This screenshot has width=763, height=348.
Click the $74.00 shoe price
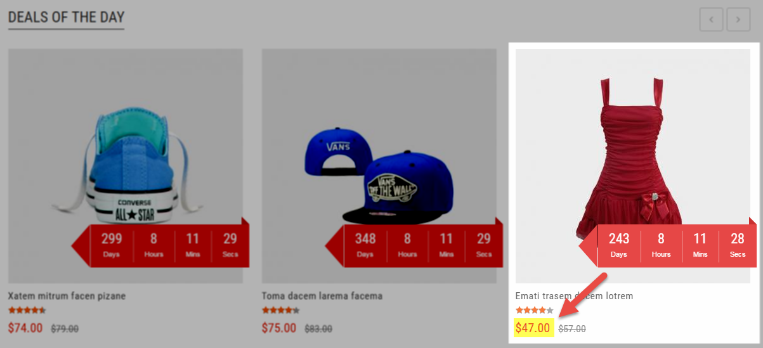tap(25, 328)
